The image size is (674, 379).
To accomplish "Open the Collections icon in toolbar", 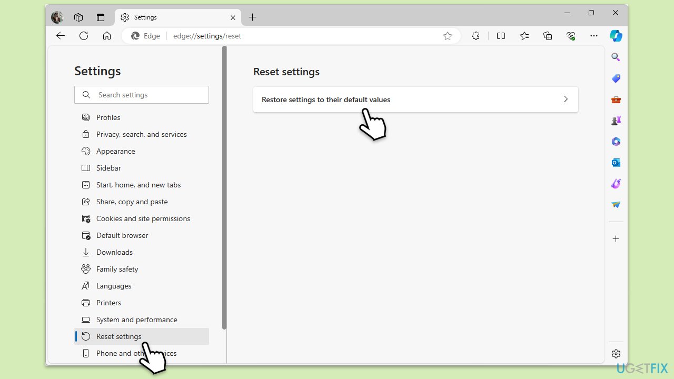I will coord(548,36).
